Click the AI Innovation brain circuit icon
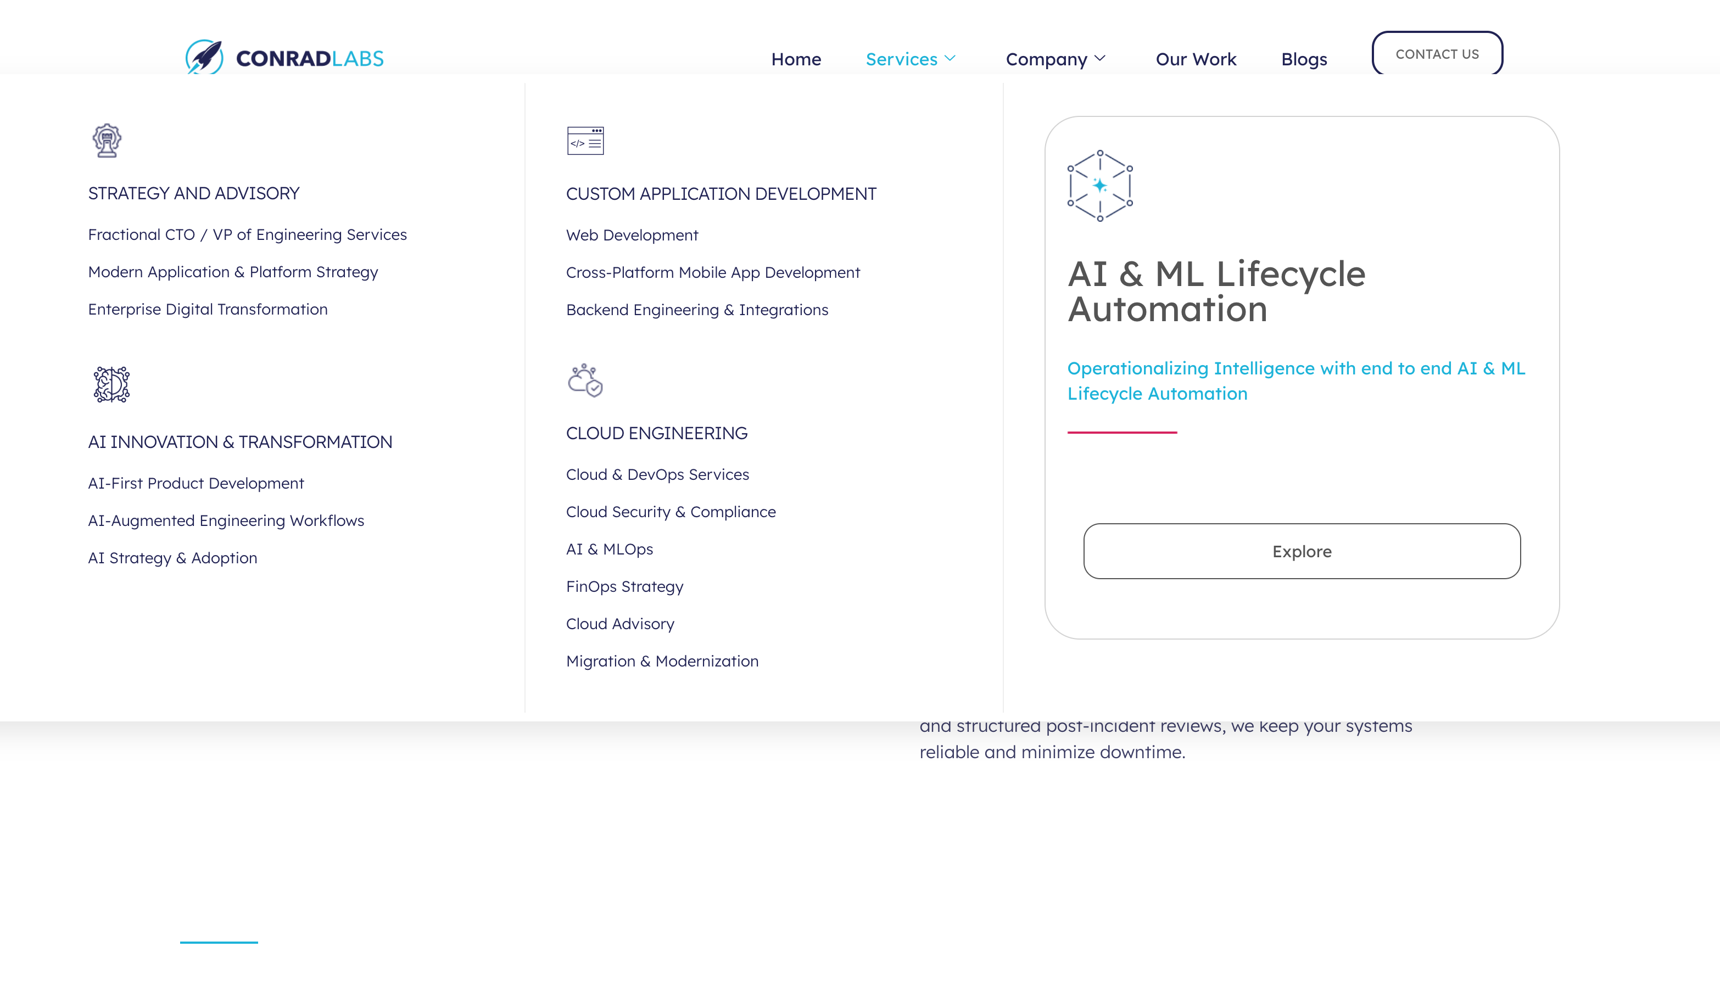Screen dimensions: 1720x997 (111, 384)
